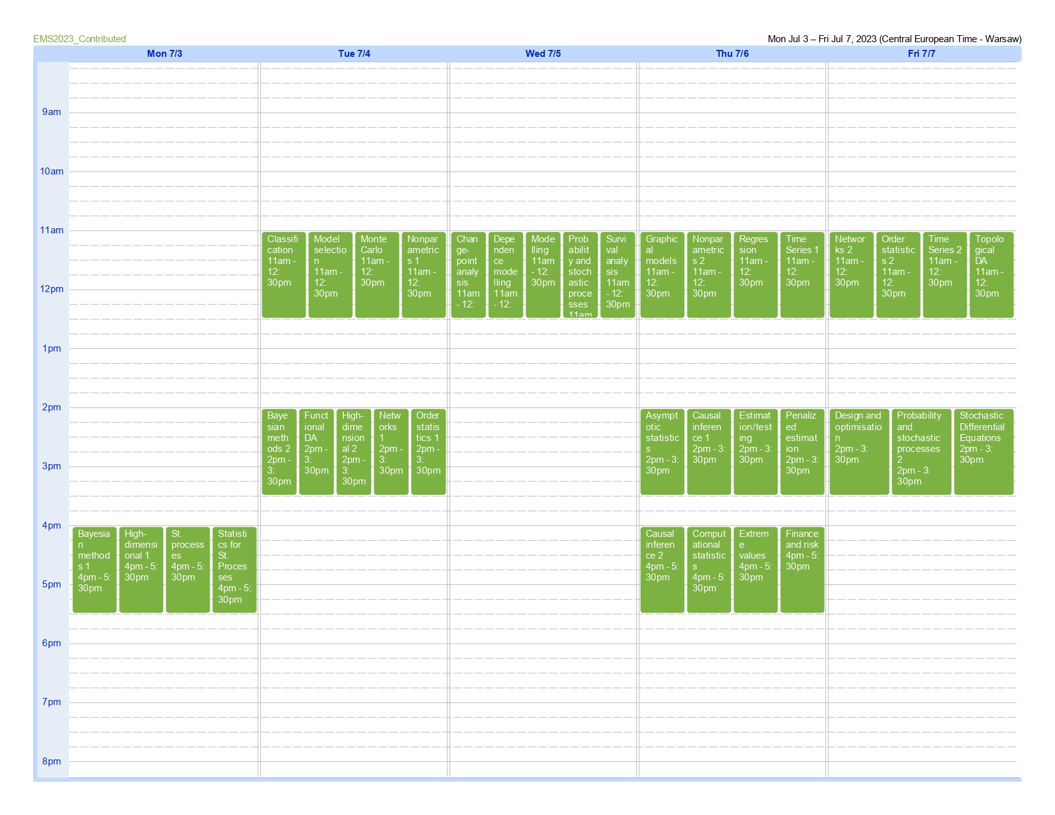Open the Finance and risk event
The width and height of the screenshot is (1055, 815).
pos(802,569)
